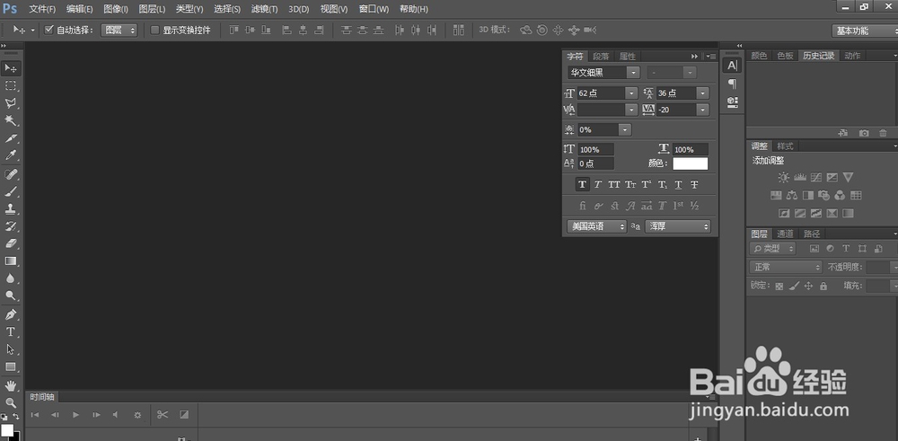Switch to the 路径 tab
The height and width of the screenshot is (441, 898).
812,234
